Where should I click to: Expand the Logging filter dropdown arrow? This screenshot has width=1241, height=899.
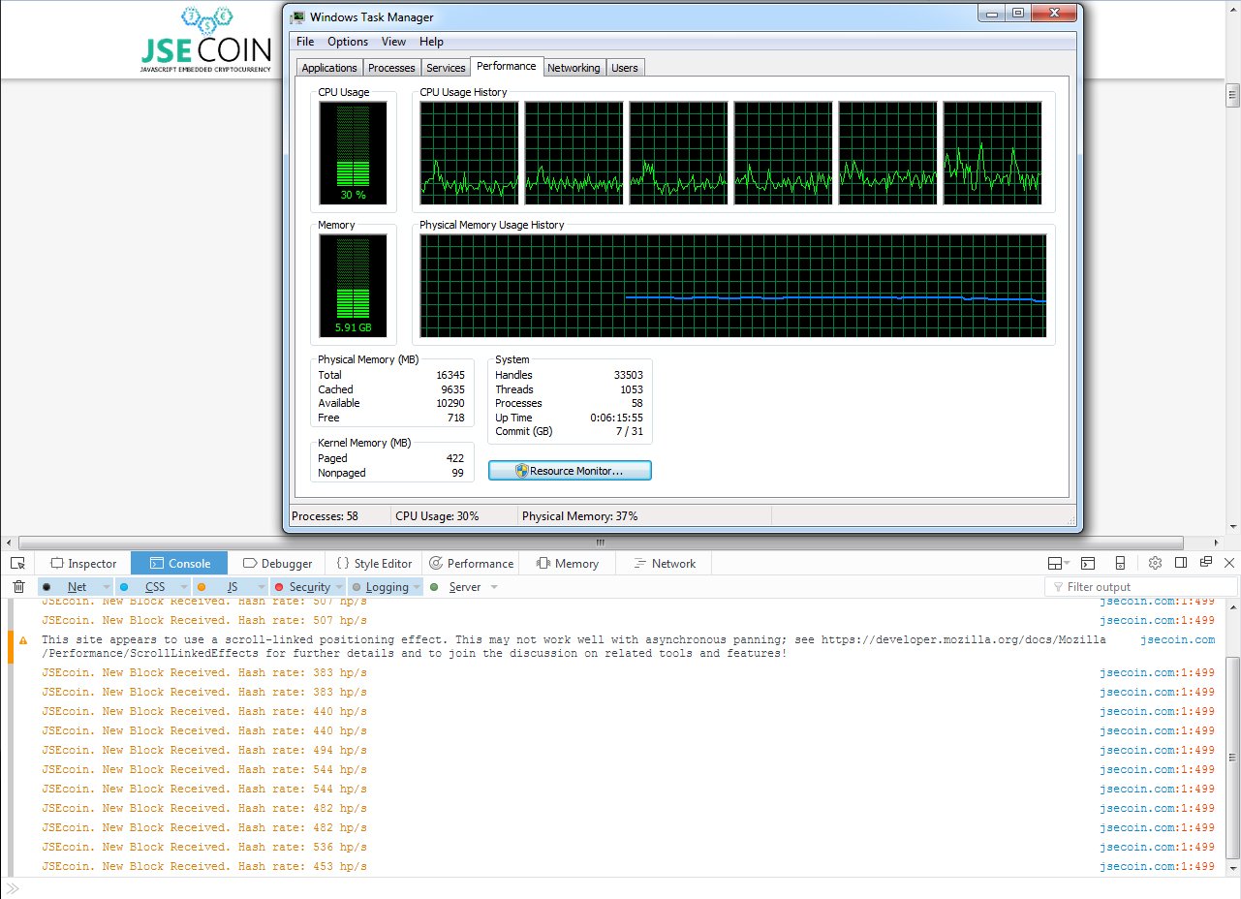418,587
